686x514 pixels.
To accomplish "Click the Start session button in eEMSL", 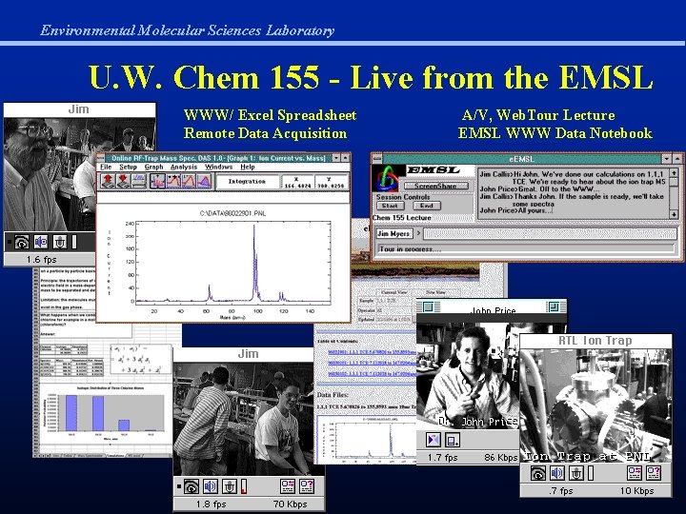I will [390, 206].
